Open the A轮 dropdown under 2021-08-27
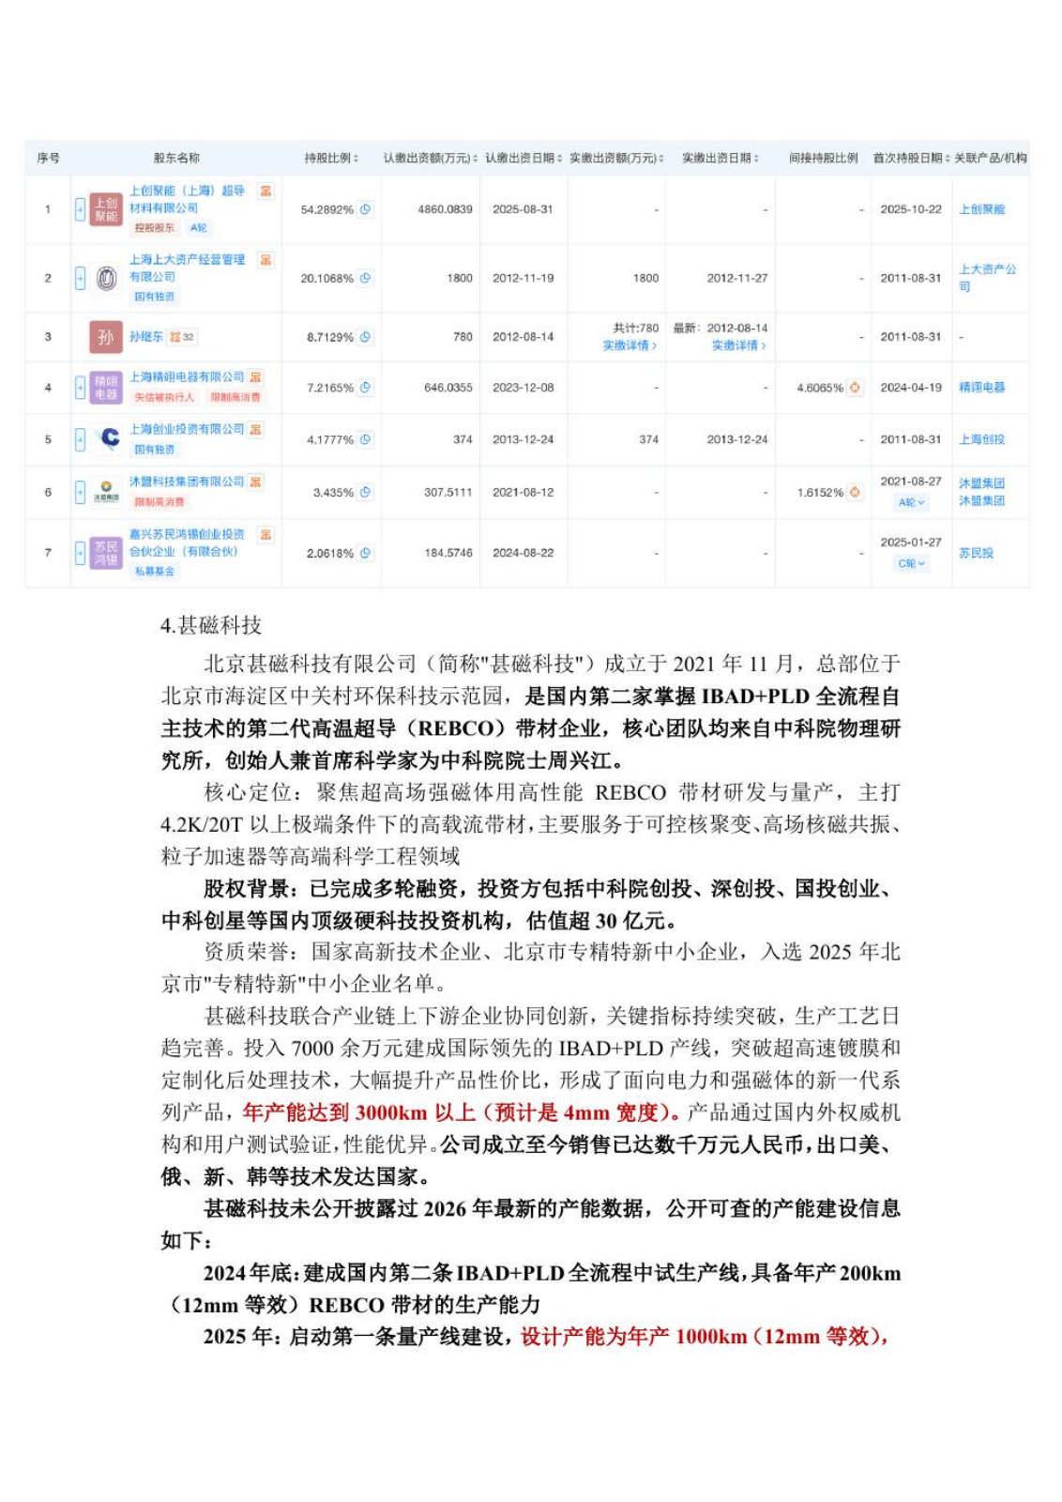 pyautogui.click(x=911, y=502)
